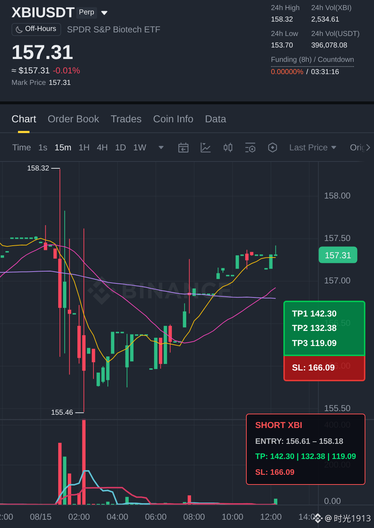This screenshot has height=528, width=374.
Task: Tap the 24h Vol(USDT) value 396,078.08
Action: point(329,45)
